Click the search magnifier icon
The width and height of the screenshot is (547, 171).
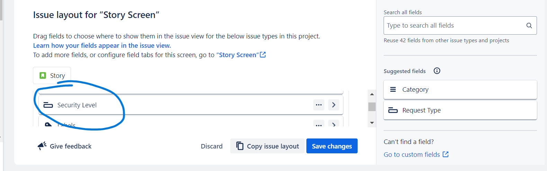tap(529, 25)
